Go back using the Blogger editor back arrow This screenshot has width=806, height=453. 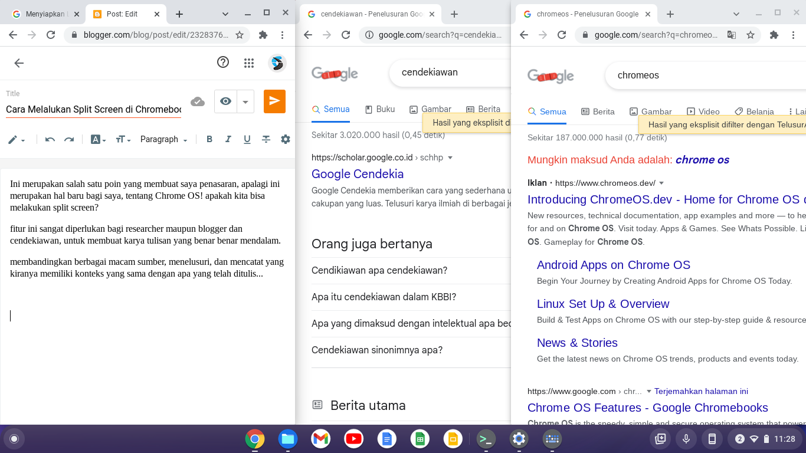coord(19,63)
